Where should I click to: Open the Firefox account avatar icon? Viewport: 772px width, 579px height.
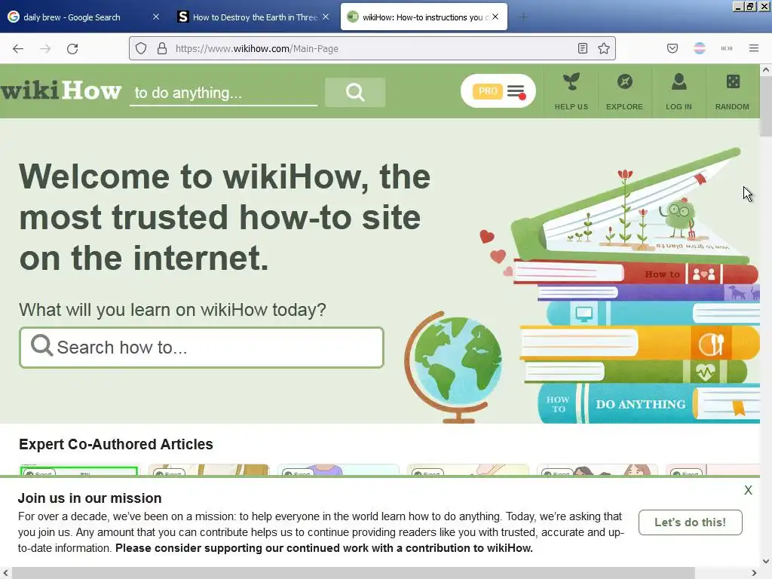pos(699,48)
